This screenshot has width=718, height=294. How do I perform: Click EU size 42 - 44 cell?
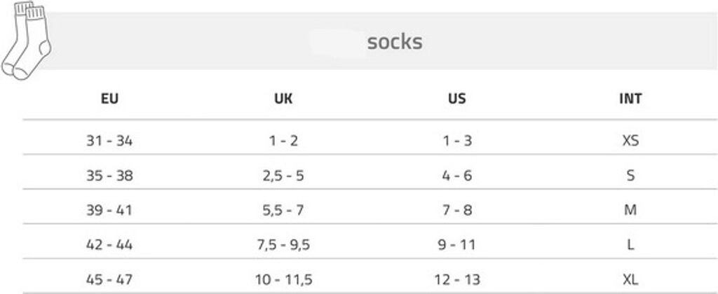point(109,245)
